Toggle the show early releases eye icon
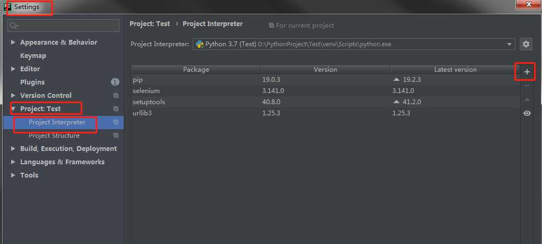Viewport: 542px width, 244px height. (527, 113)
